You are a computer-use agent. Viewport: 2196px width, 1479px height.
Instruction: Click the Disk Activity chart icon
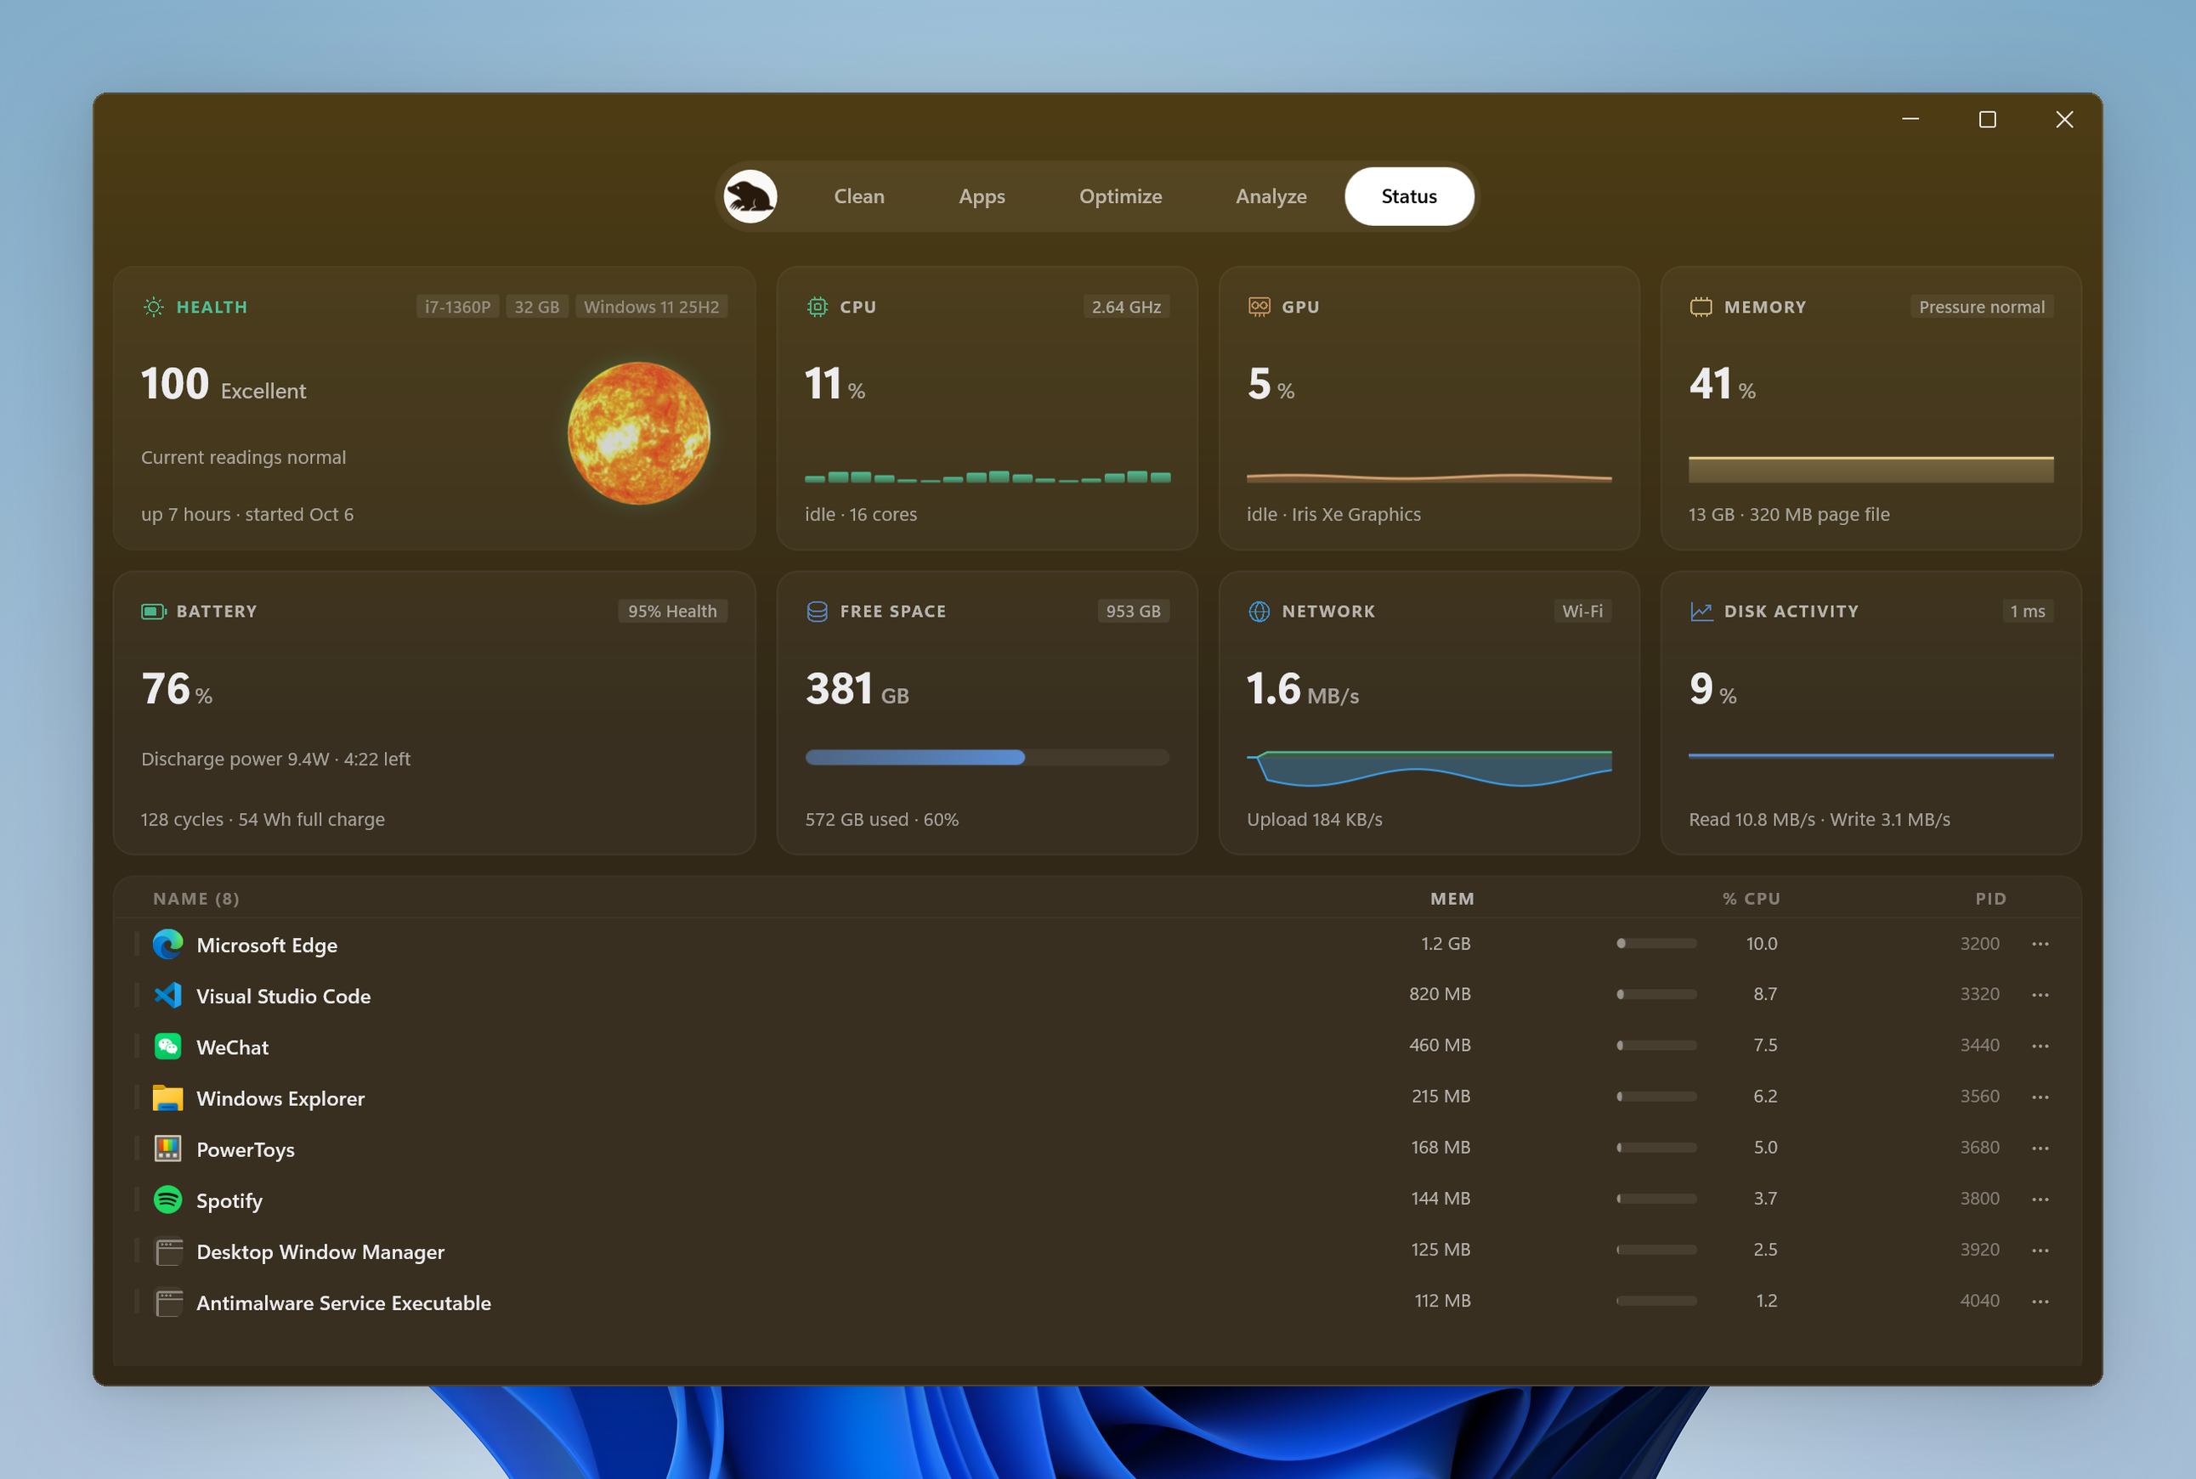tap(1701, 611)
